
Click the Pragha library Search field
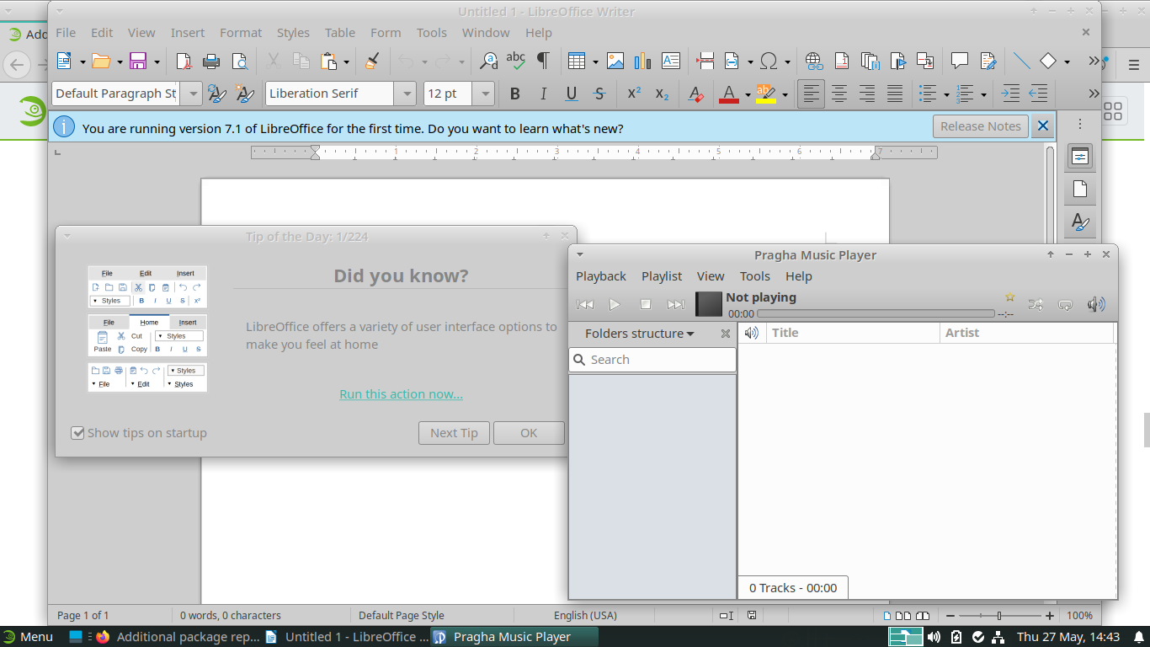(652, 360)
